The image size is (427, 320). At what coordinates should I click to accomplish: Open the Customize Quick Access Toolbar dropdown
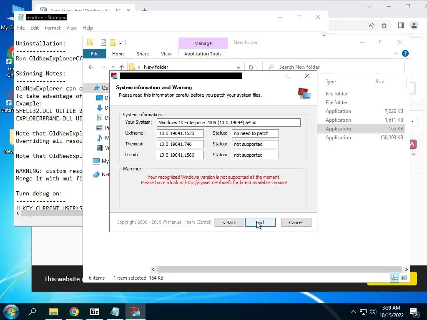tap(120, 42)
